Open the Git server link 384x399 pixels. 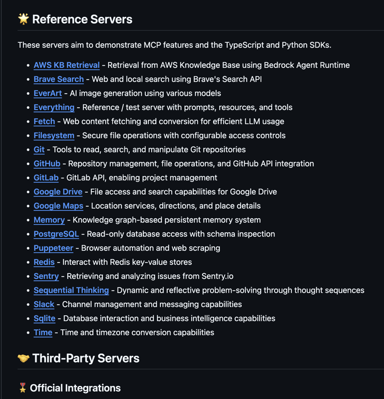click(39, 150)
